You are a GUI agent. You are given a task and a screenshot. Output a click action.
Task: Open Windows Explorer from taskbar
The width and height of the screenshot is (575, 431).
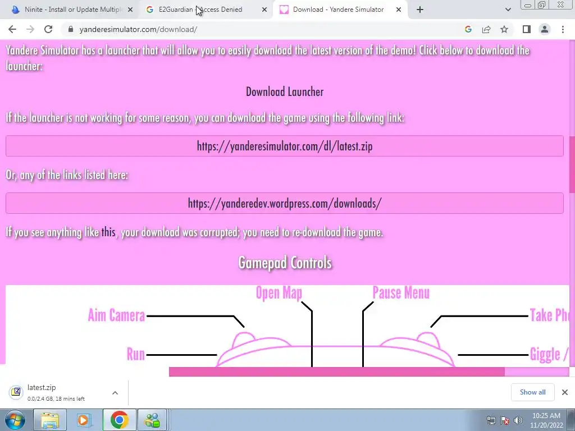pyautogui.click(x=50, y=420)
